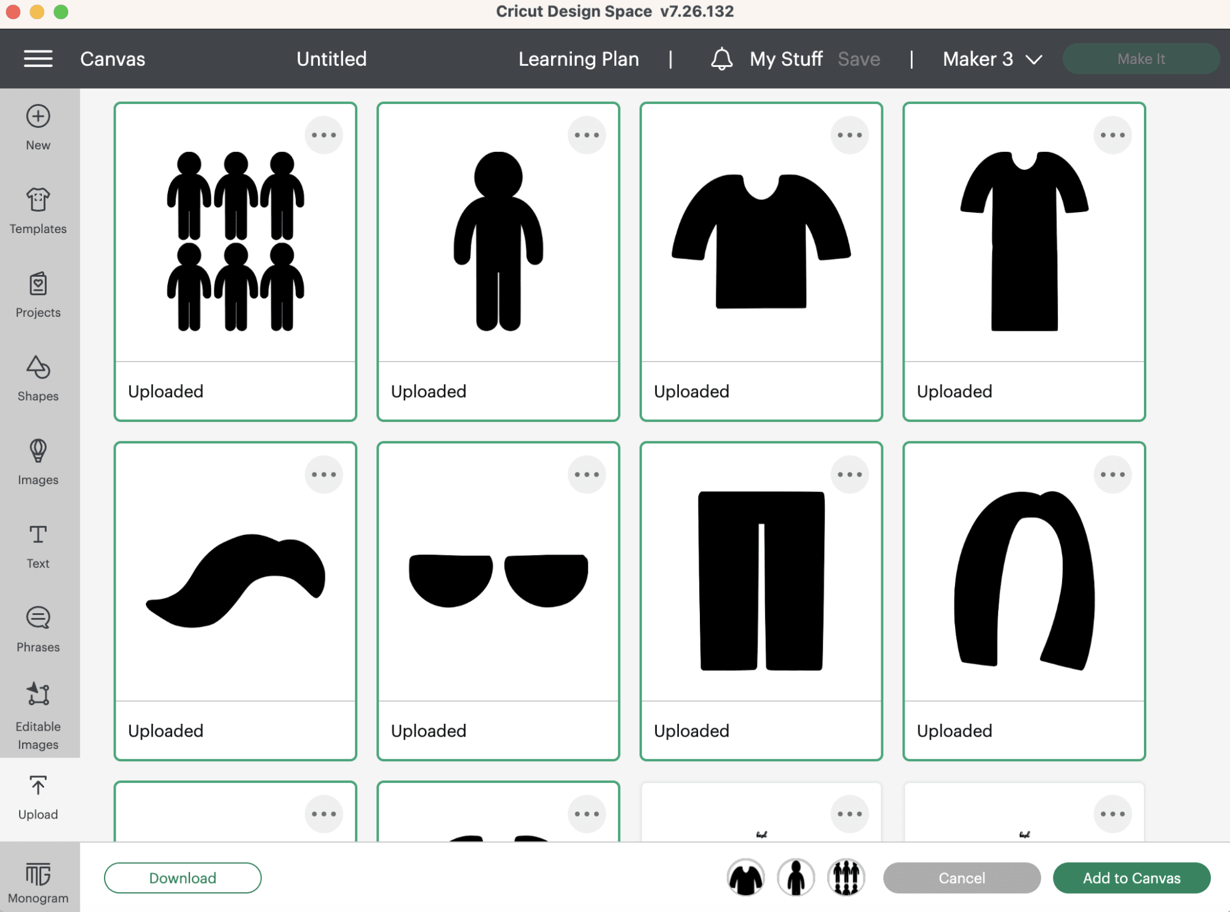
Task: Expand options for the horseshoe uploaded image
Action: [x=1111, y=474]
